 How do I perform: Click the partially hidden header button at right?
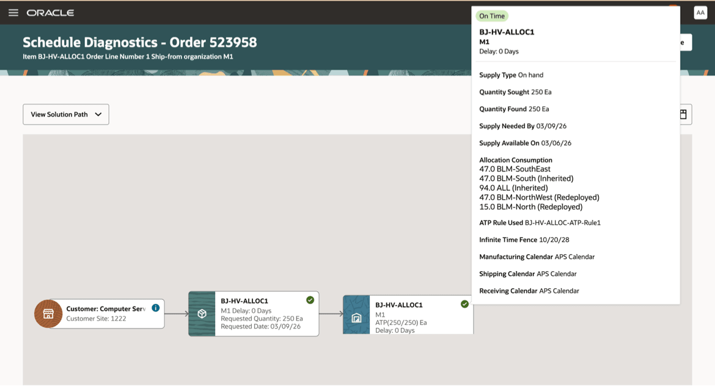[x=686, y=42]
